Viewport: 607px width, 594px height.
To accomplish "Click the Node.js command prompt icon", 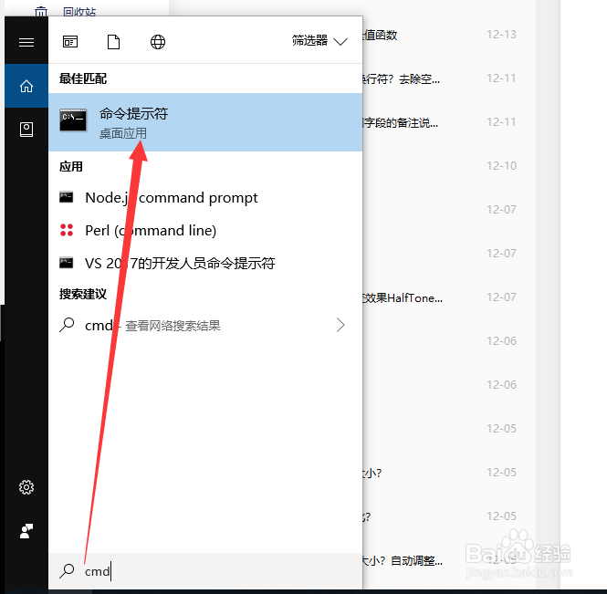I will 67,197.
